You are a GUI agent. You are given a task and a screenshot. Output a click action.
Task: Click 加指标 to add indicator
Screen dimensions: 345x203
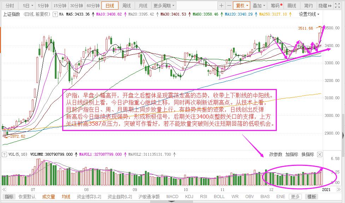click(292, 154)
